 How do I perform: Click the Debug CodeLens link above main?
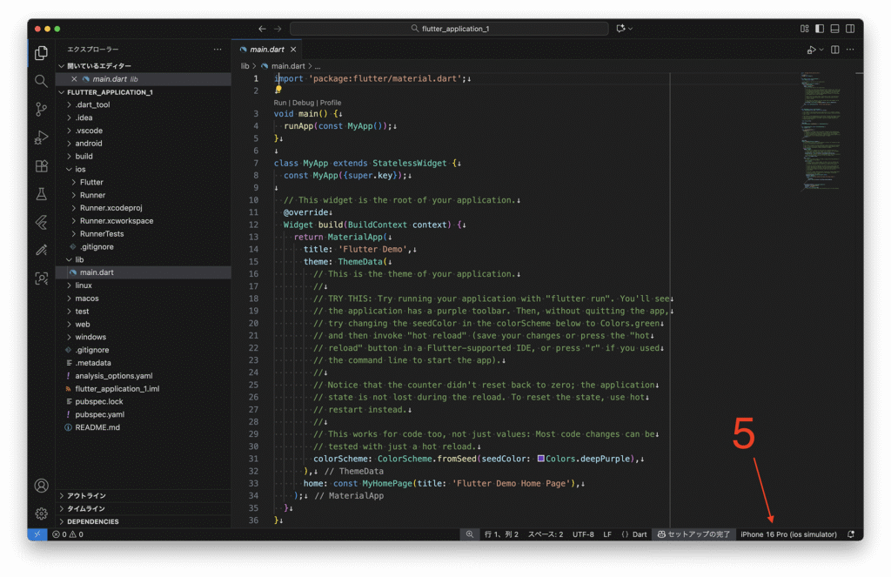click(x=305, y=103)
